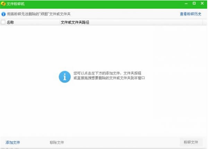Close the 文件粉碎机 window
Image resolution: width=208 pixels, height=149 pixels.
[202, 3]
